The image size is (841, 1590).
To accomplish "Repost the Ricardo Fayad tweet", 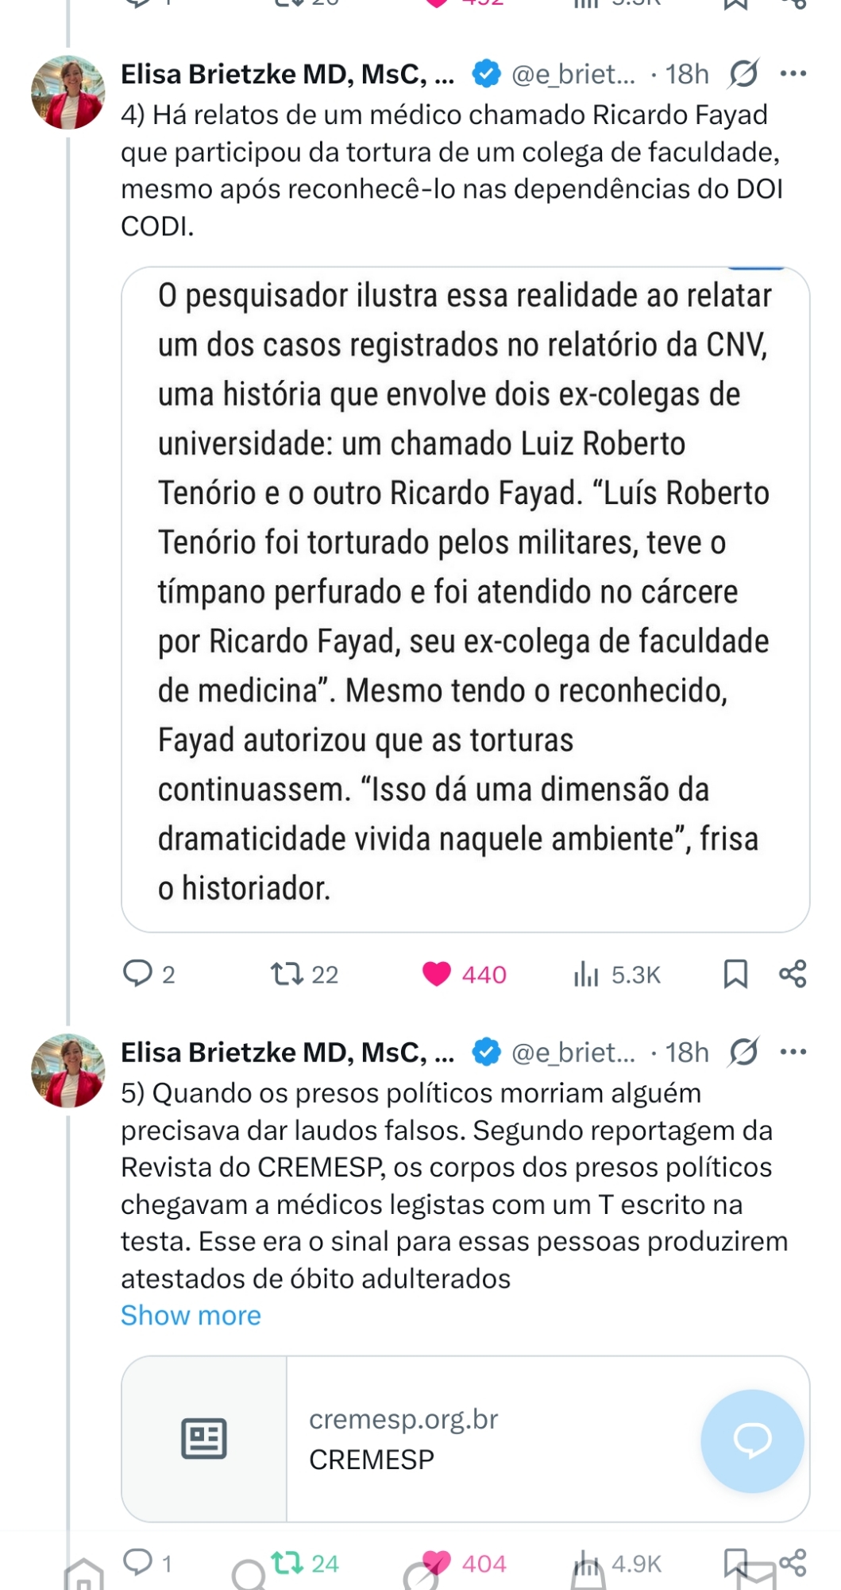I will point(287,973).
